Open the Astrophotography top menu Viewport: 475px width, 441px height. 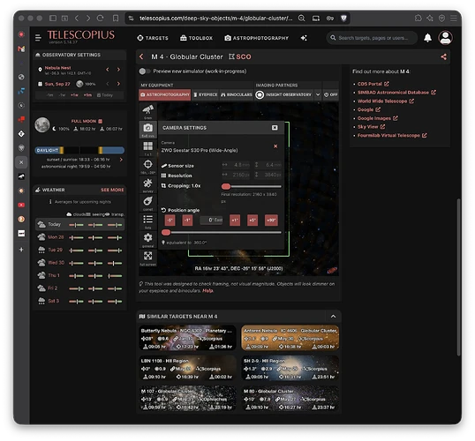257,38
